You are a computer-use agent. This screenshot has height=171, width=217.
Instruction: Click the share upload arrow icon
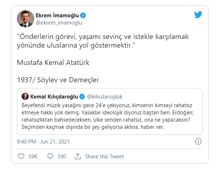[x=78, y=156]
